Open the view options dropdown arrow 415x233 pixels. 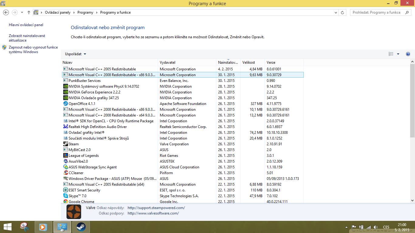tap(398, 54)
